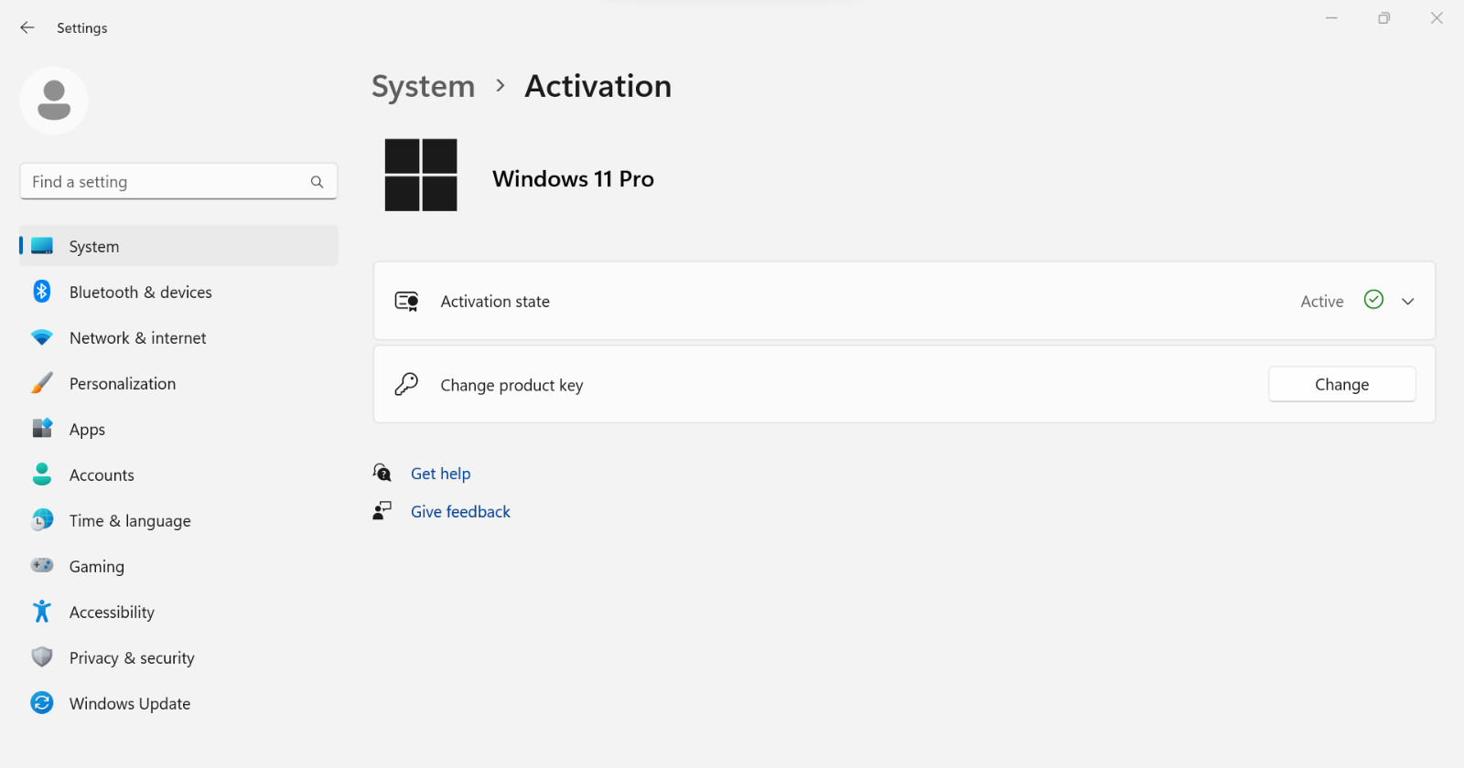Open the Get help link
This screenshot has height=768, width=1464.
[440, 474]
